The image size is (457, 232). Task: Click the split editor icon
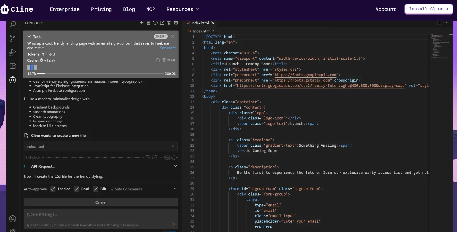point(439,23)
